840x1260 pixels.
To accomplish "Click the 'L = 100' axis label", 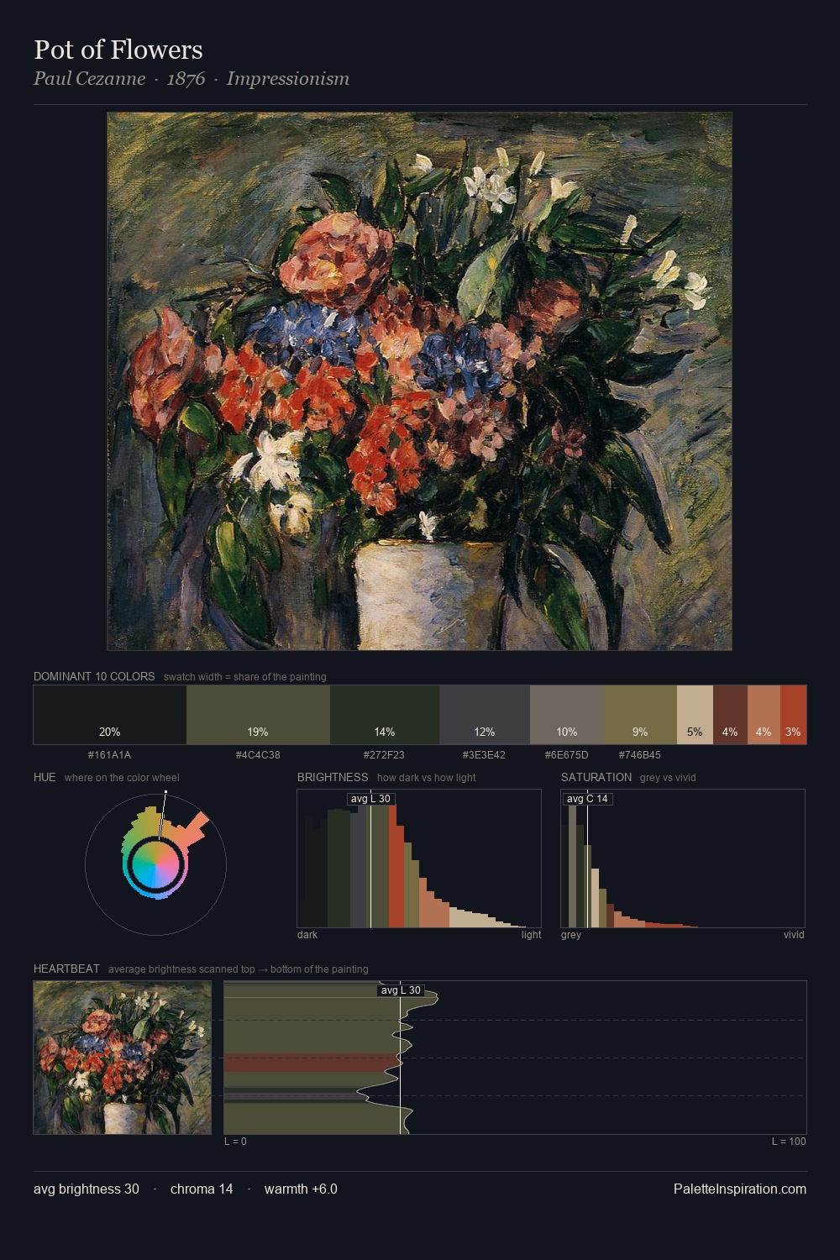I will pos(789,1141).
